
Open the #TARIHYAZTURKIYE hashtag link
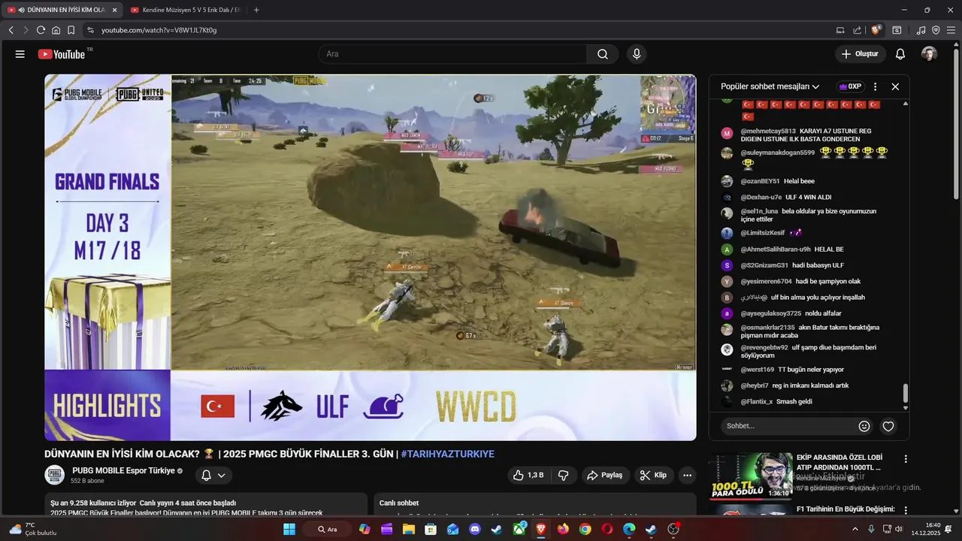coord(448,454)
